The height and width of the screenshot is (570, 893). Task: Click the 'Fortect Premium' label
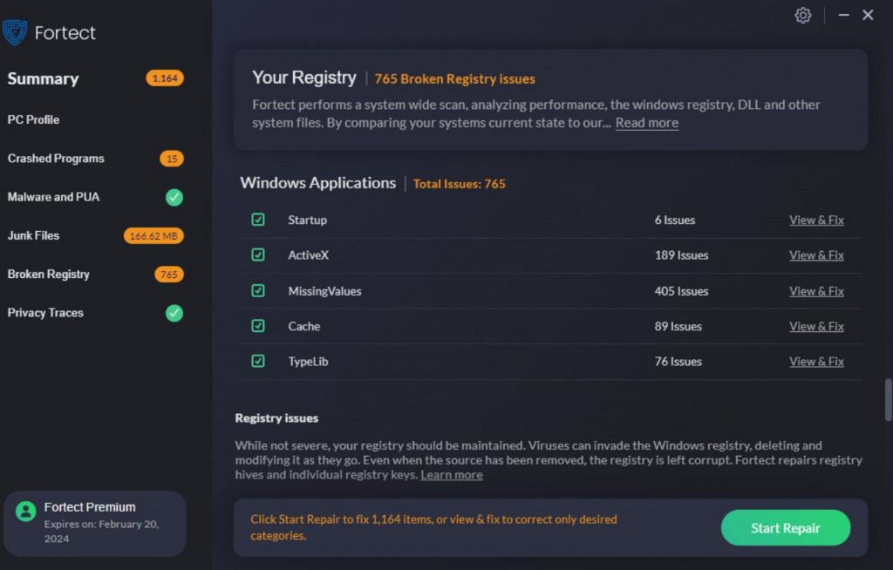[90, 506]
